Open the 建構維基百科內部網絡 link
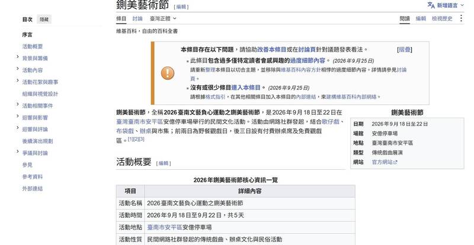This screenshot has height=245, width=474. (351, 97)
